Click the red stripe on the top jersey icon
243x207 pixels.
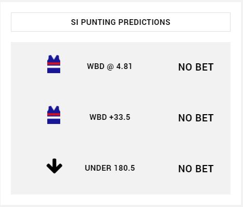(53, 63)
